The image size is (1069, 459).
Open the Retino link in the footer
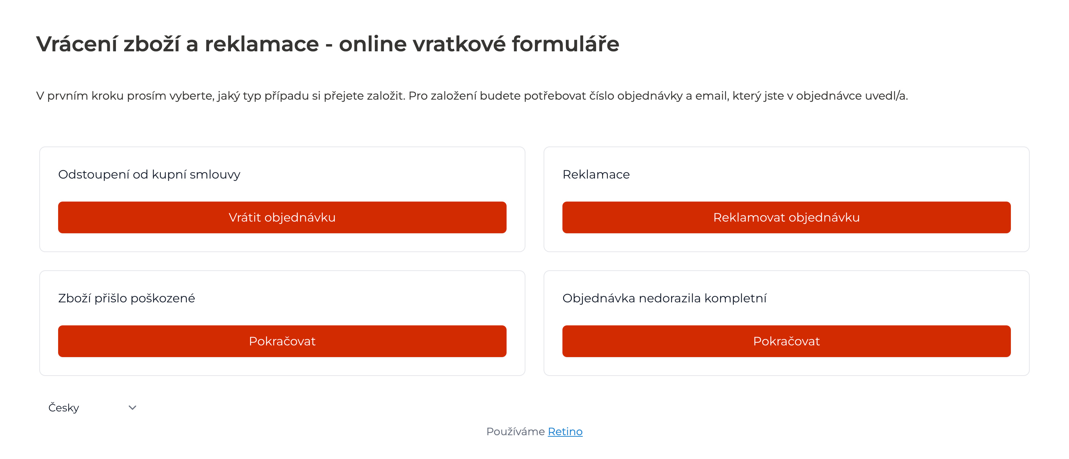pyautogui.click(x=565, y=431)
